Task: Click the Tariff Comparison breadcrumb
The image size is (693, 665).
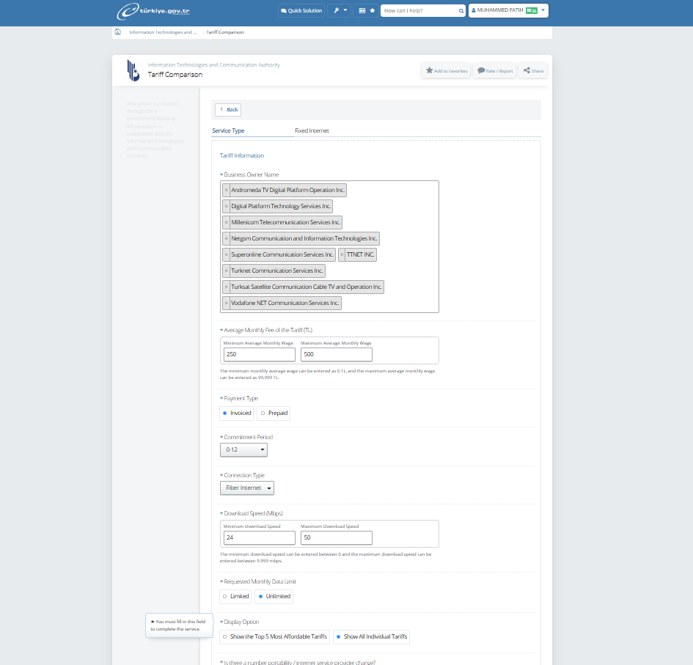Action: click(x=225, y=32)
